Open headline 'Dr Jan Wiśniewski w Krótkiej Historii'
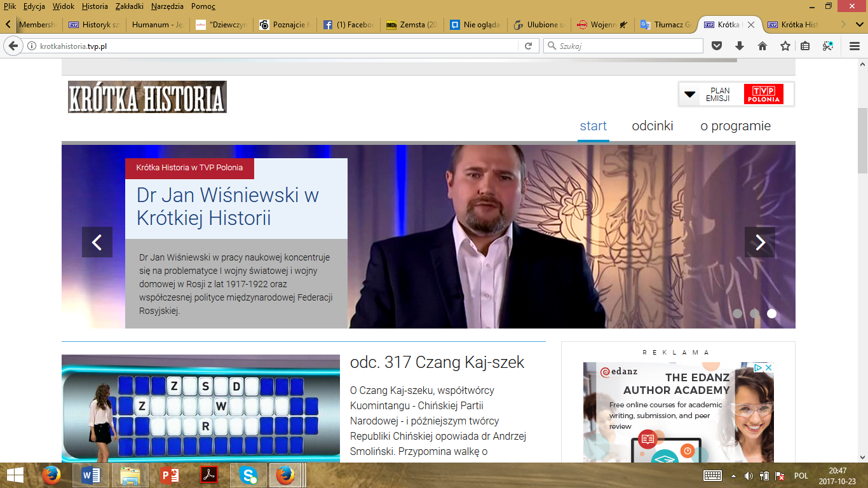The height and width of the screenshot is (488, 868). [x=227, y=207]
